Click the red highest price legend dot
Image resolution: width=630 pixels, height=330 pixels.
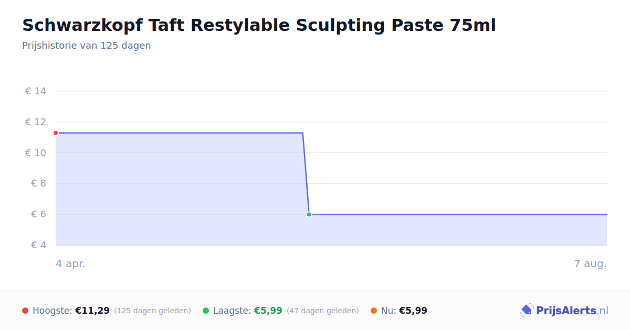25,311
